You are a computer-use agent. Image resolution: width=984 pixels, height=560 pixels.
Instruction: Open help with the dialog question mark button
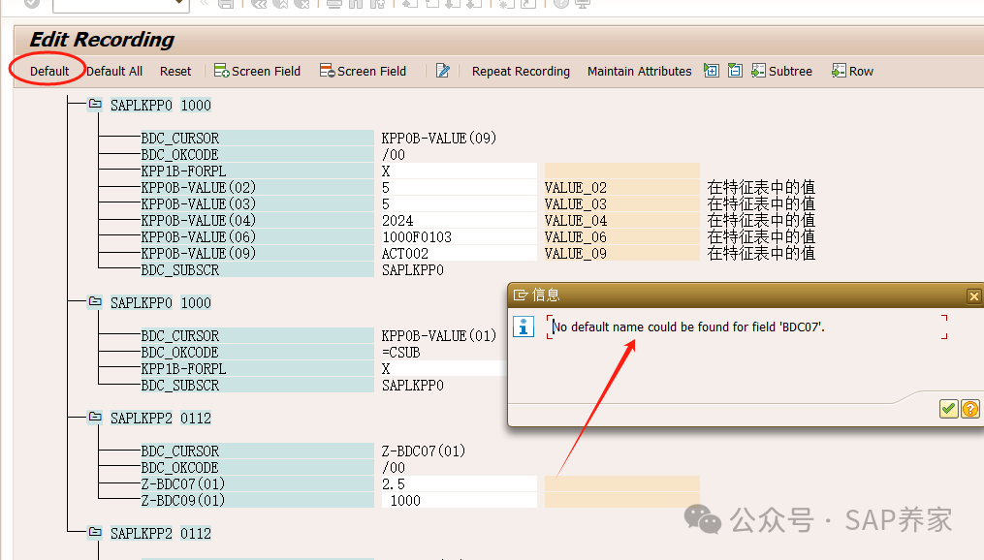click(970, 409)
